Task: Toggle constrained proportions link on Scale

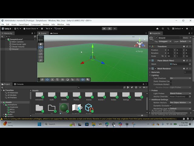Action: pos(162,56)
